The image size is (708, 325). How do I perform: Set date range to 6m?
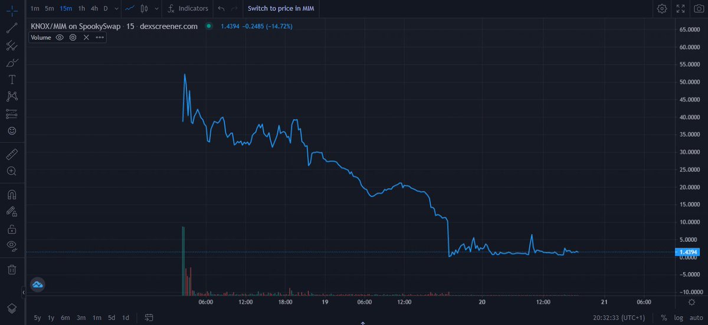[x=65, y=317]
